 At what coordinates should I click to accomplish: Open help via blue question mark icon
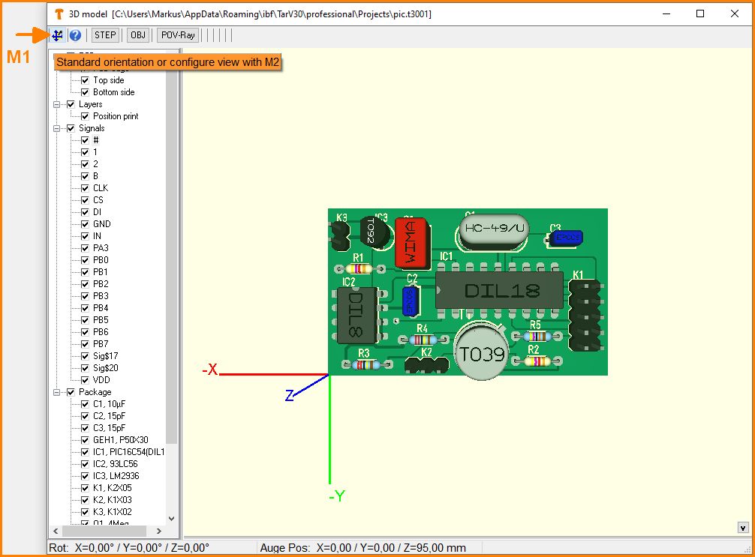[75, 35]
